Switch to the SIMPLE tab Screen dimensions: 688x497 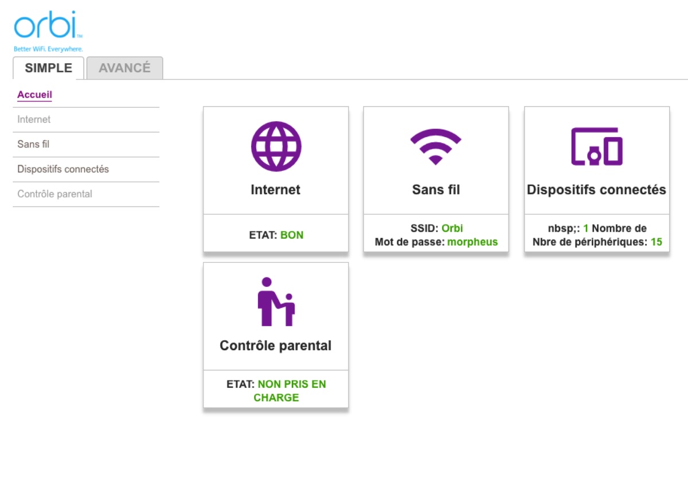tap(49, 68)
